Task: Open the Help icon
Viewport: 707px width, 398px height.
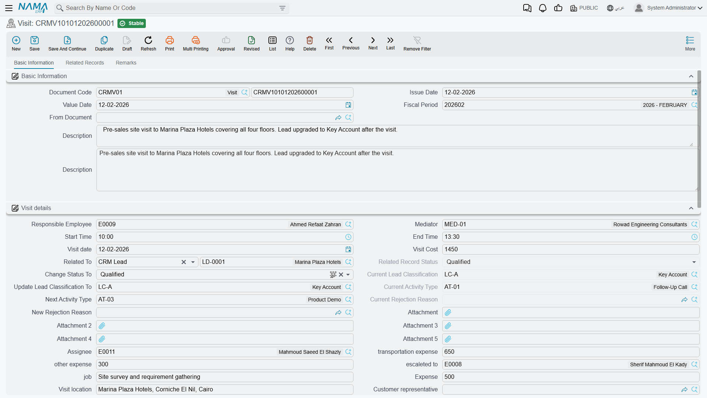Action: click(x=290, y=43)
